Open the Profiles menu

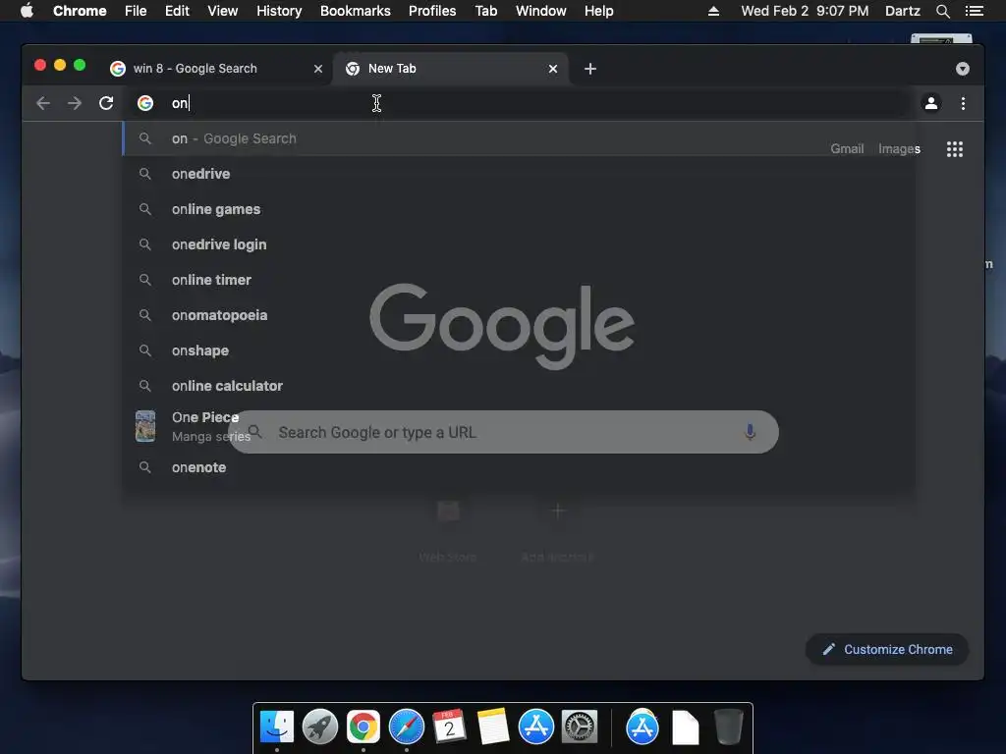click(432, 11)
